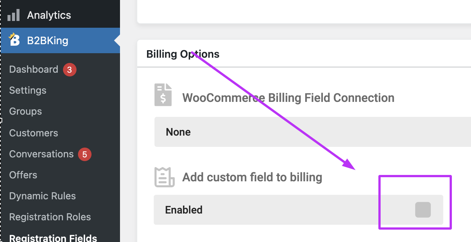Click the Analytics bar chart icon
Viewport: 471px width, 242px height.
pyautogui.click(x=13, y=15)
